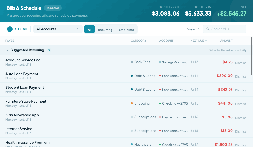Click the Net value +$2,545.27
The image size is (253, 147).
232,14
